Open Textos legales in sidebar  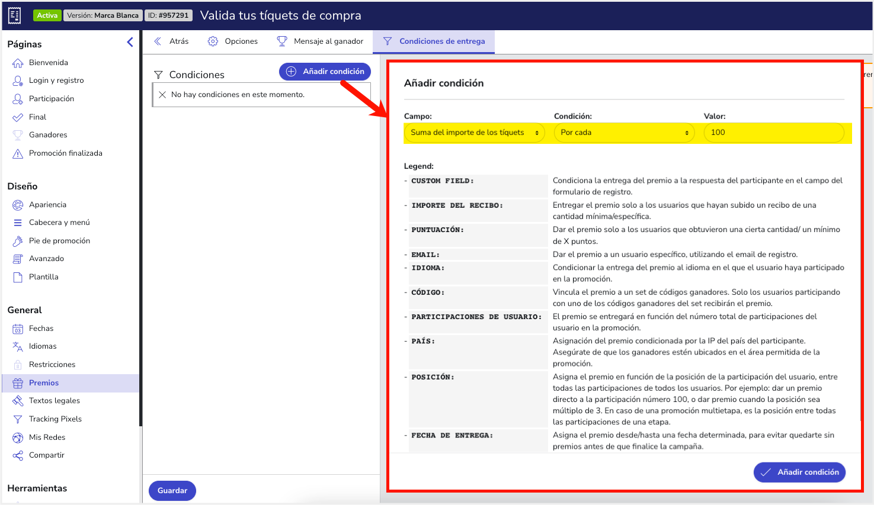[54, 401]
